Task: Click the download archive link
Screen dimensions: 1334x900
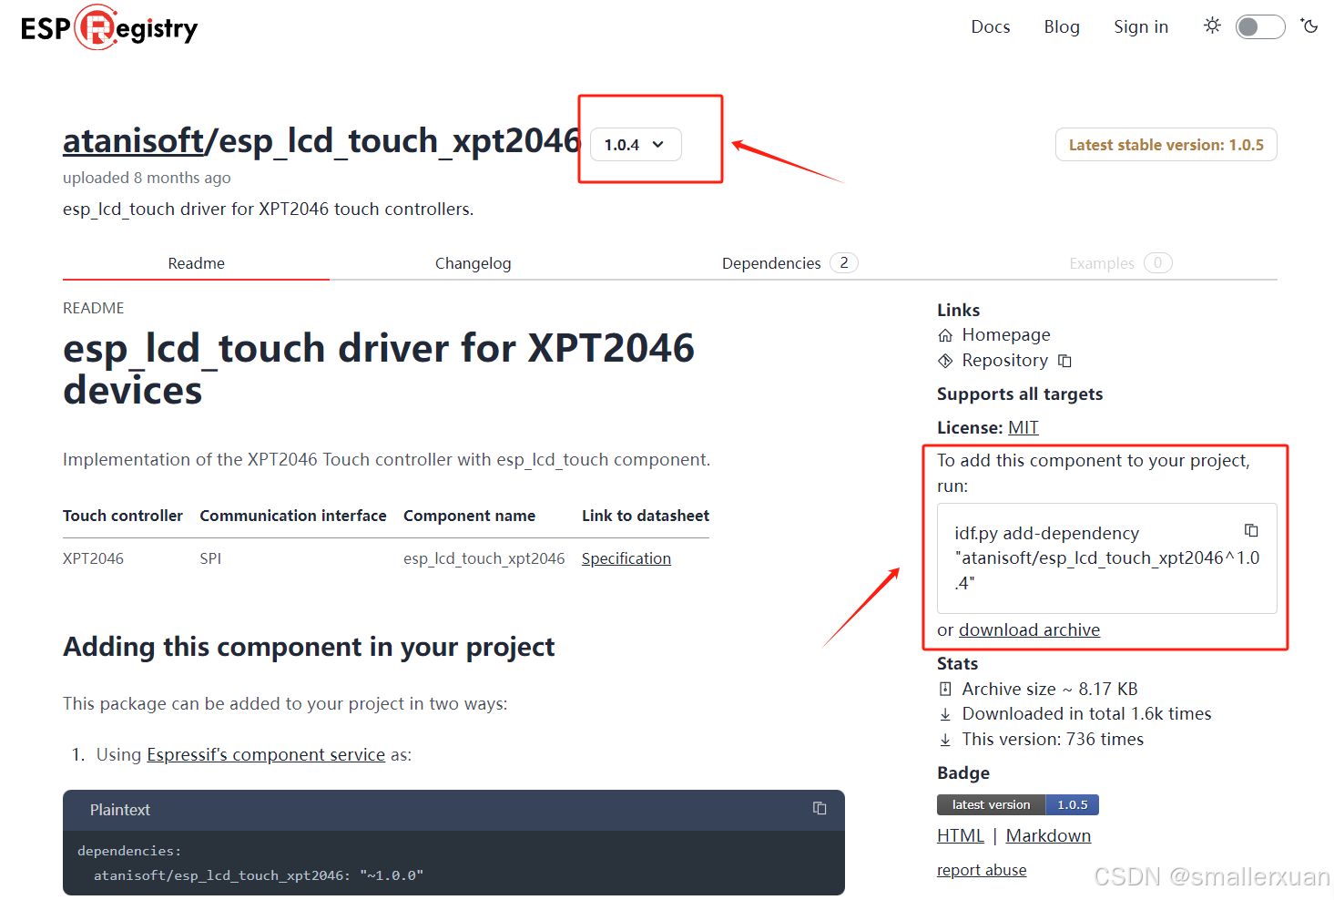Action: [x=1029, y=629]
